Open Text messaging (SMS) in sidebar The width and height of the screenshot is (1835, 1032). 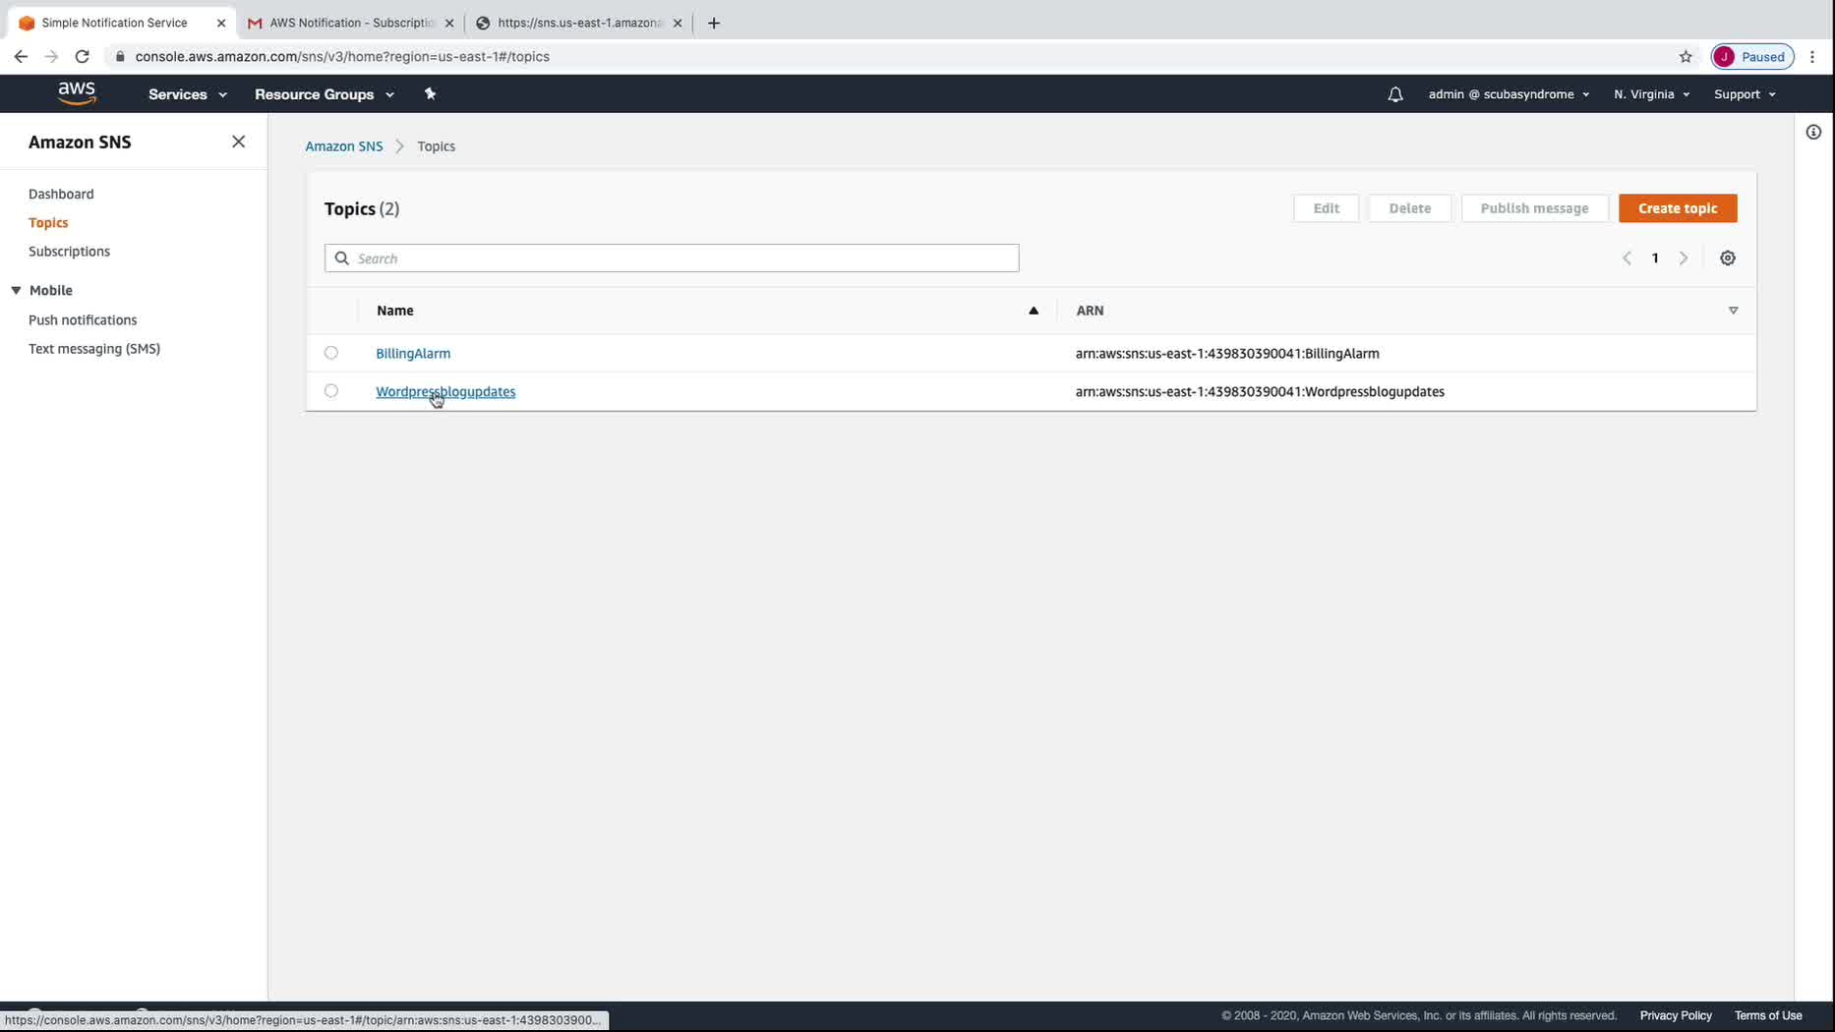(94, 349)
